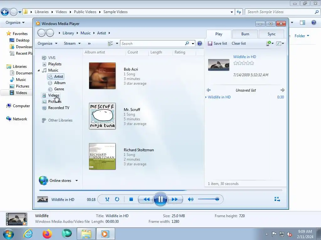Sort by Album artist column
Screen dimensions: 321x240
click(x=104, y=52)
